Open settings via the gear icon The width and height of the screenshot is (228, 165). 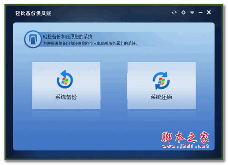[x=183, y=12]
